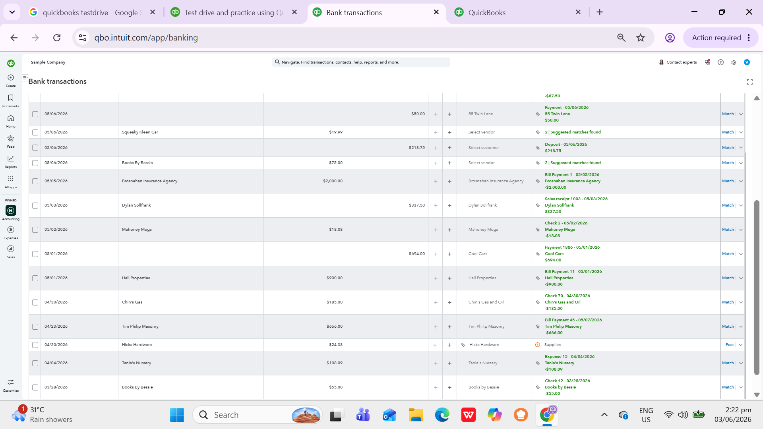Open Reports from the sidebar
763x429 pixels.
11,161
